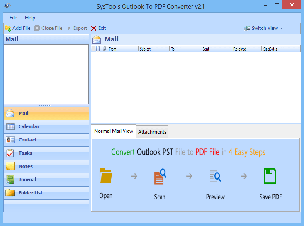Click the Contact card icon in sidebar
304x226 pixels.
[10, 140]
